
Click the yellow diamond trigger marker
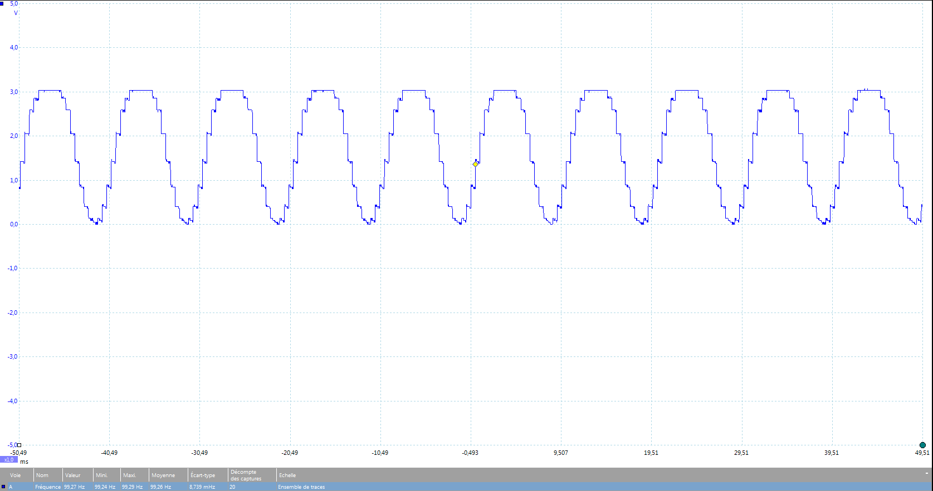click(475, 164)
